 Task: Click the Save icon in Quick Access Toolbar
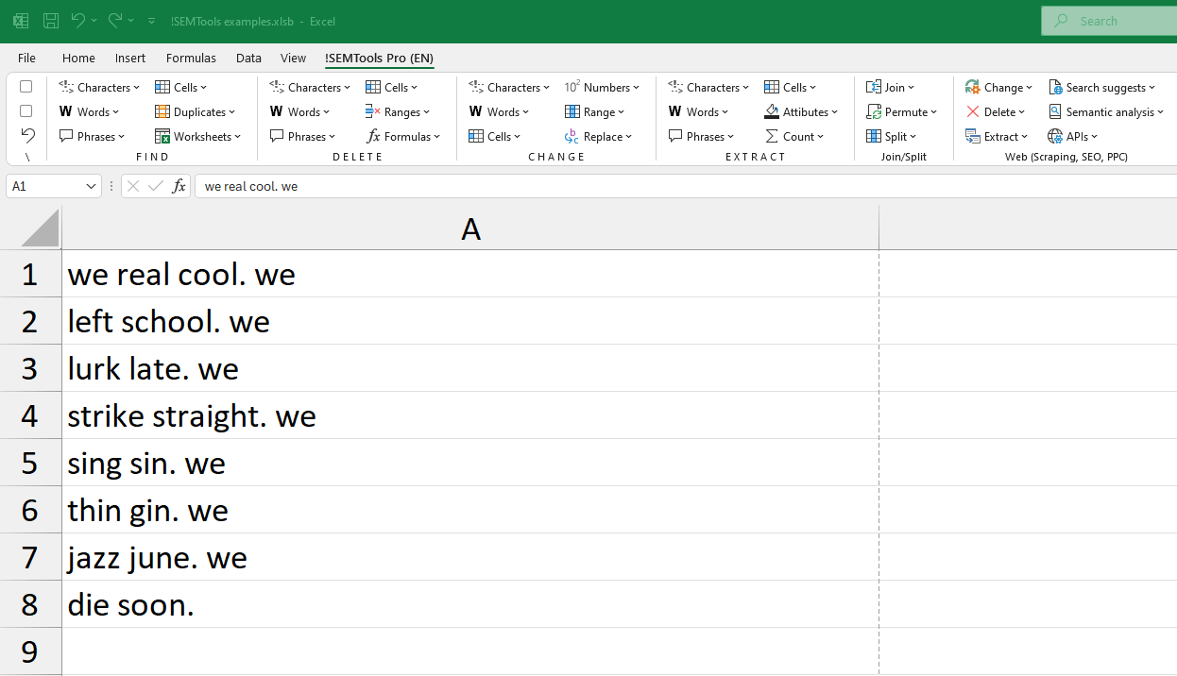tap(50, 21)
